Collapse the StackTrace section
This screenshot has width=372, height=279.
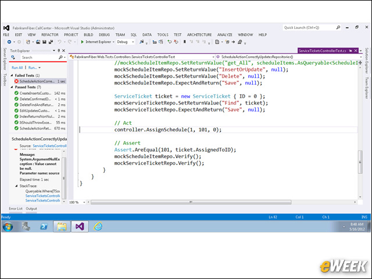point(16,186)
